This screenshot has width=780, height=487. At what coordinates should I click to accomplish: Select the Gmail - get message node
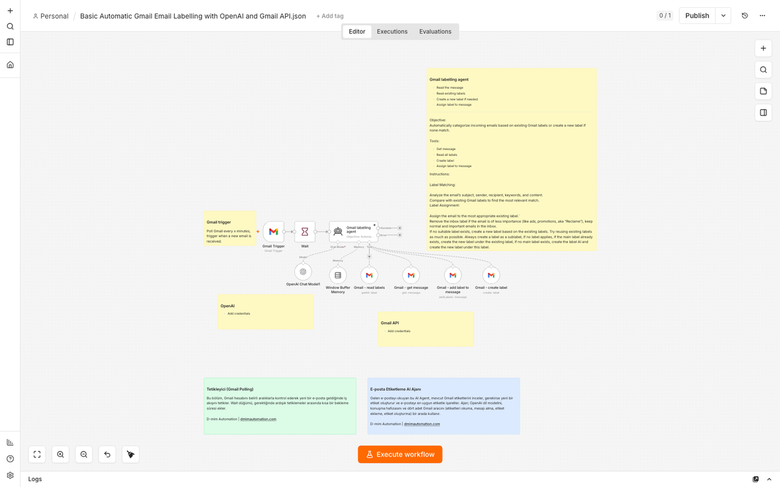point(411,275)
